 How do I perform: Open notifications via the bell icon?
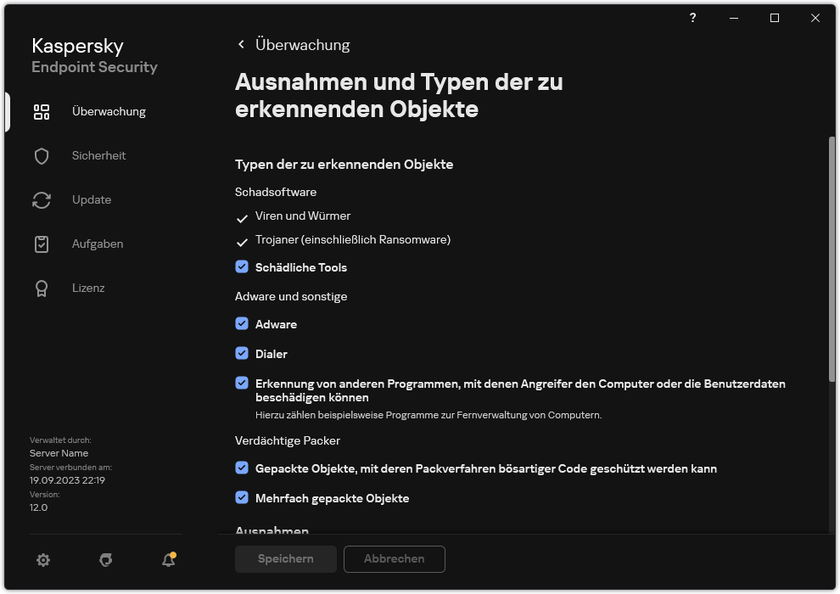167,560
